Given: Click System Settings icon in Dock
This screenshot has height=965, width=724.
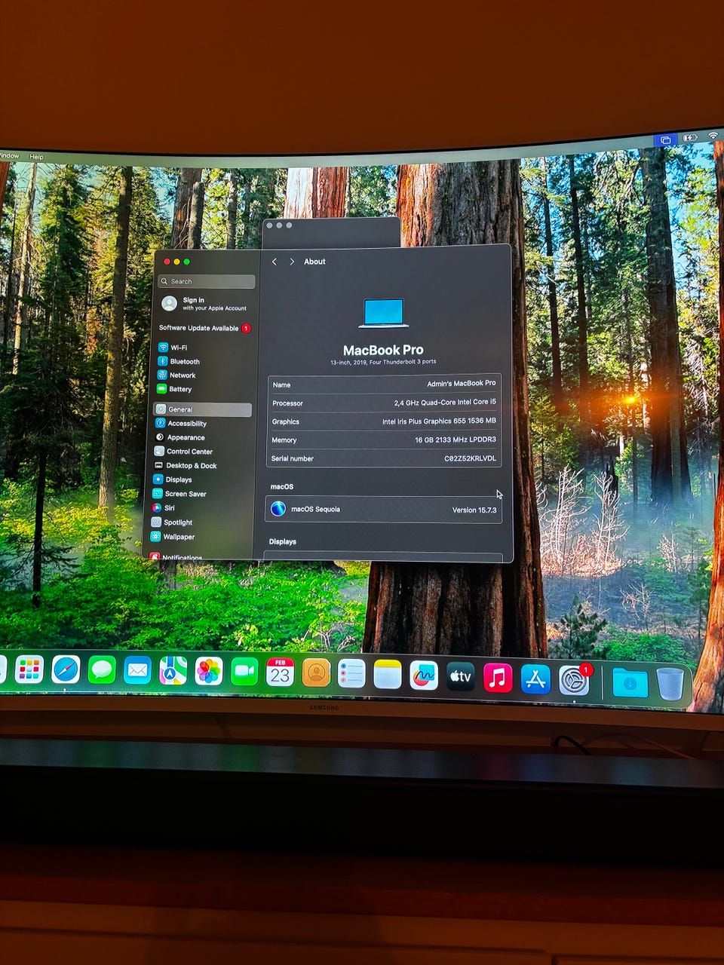Looking at the screenshot, I should tap(574, 681).
